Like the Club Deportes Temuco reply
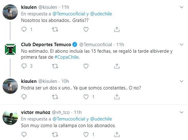The width and height of the screenshot is (188, 140). pyautogui.click(x=86, y=66)
